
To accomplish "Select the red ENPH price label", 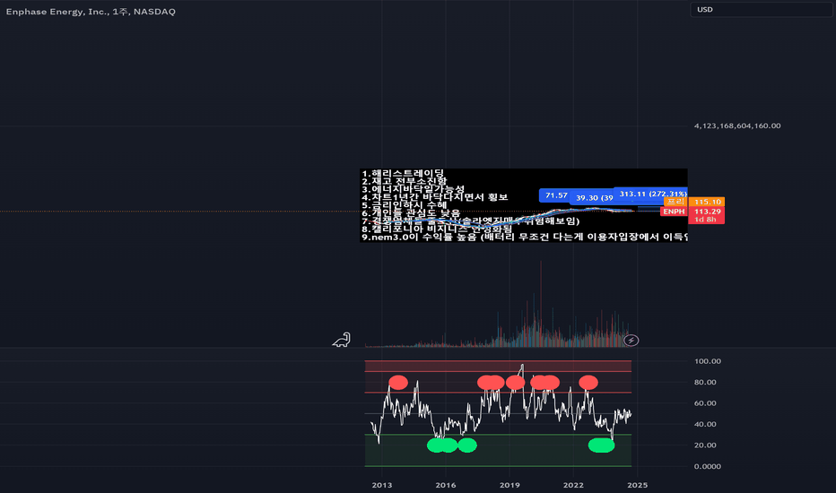I will (x=674, y=212).
